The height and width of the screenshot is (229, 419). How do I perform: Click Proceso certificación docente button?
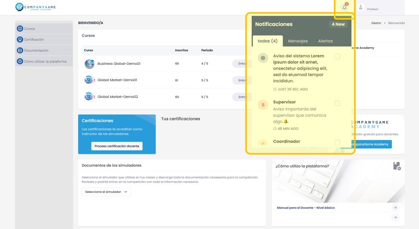click(117, 146)
